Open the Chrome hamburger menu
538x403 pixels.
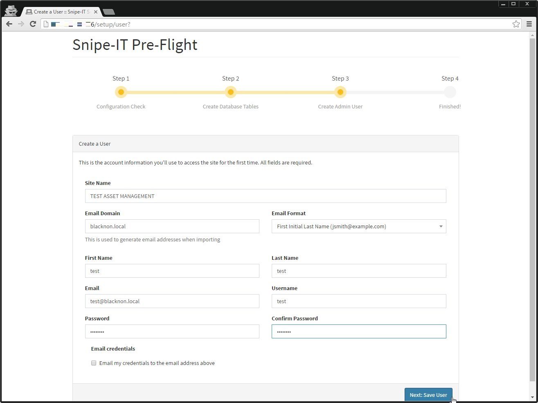pos(529,24)
